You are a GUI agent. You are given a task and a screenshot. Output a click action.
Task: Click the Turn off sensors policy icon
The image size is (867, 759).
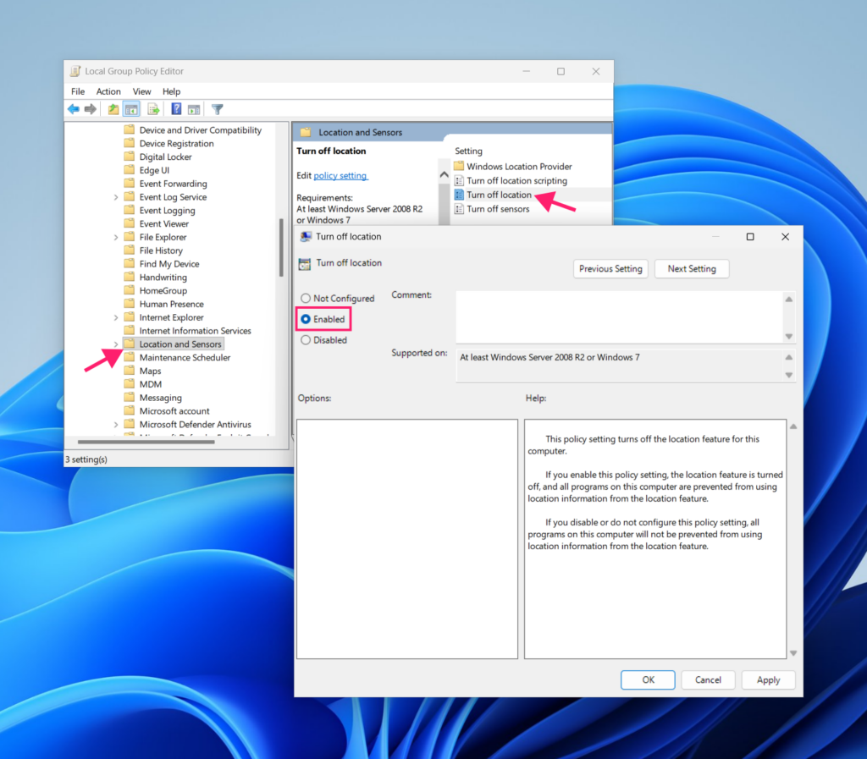459,209
